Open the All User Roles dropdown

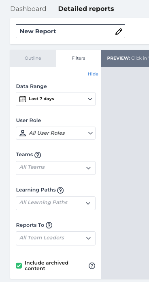tap(55, 133)
